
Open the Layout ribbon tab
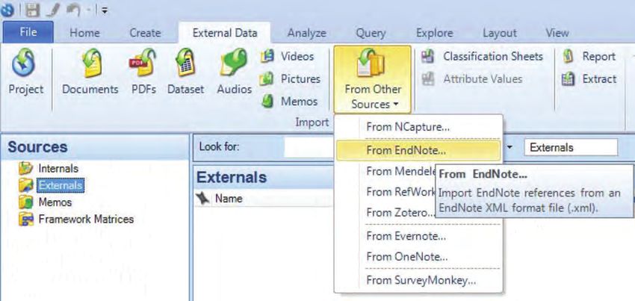(500, 33)
